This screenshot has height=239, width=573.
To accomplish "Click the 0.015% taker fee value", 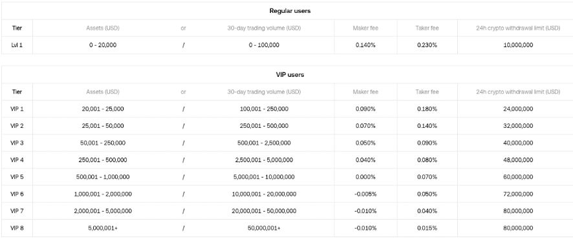I will tap(427, 228).
